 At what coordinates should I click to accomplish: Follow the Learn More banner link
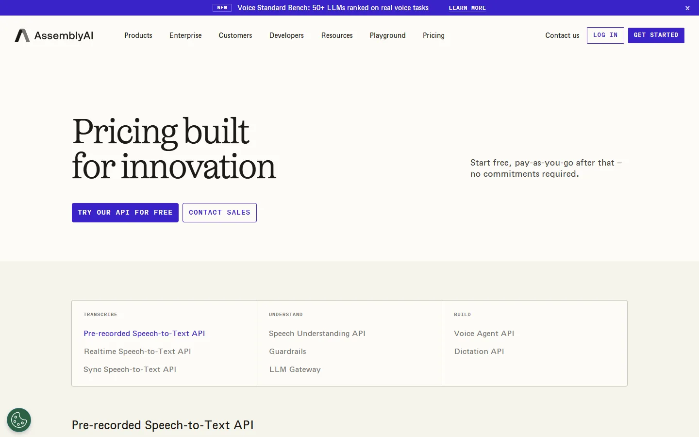point(467,8)
